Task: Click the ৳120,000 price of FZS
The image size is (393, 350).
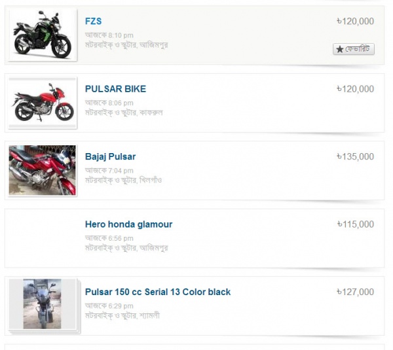Action: tap(354, 22)
